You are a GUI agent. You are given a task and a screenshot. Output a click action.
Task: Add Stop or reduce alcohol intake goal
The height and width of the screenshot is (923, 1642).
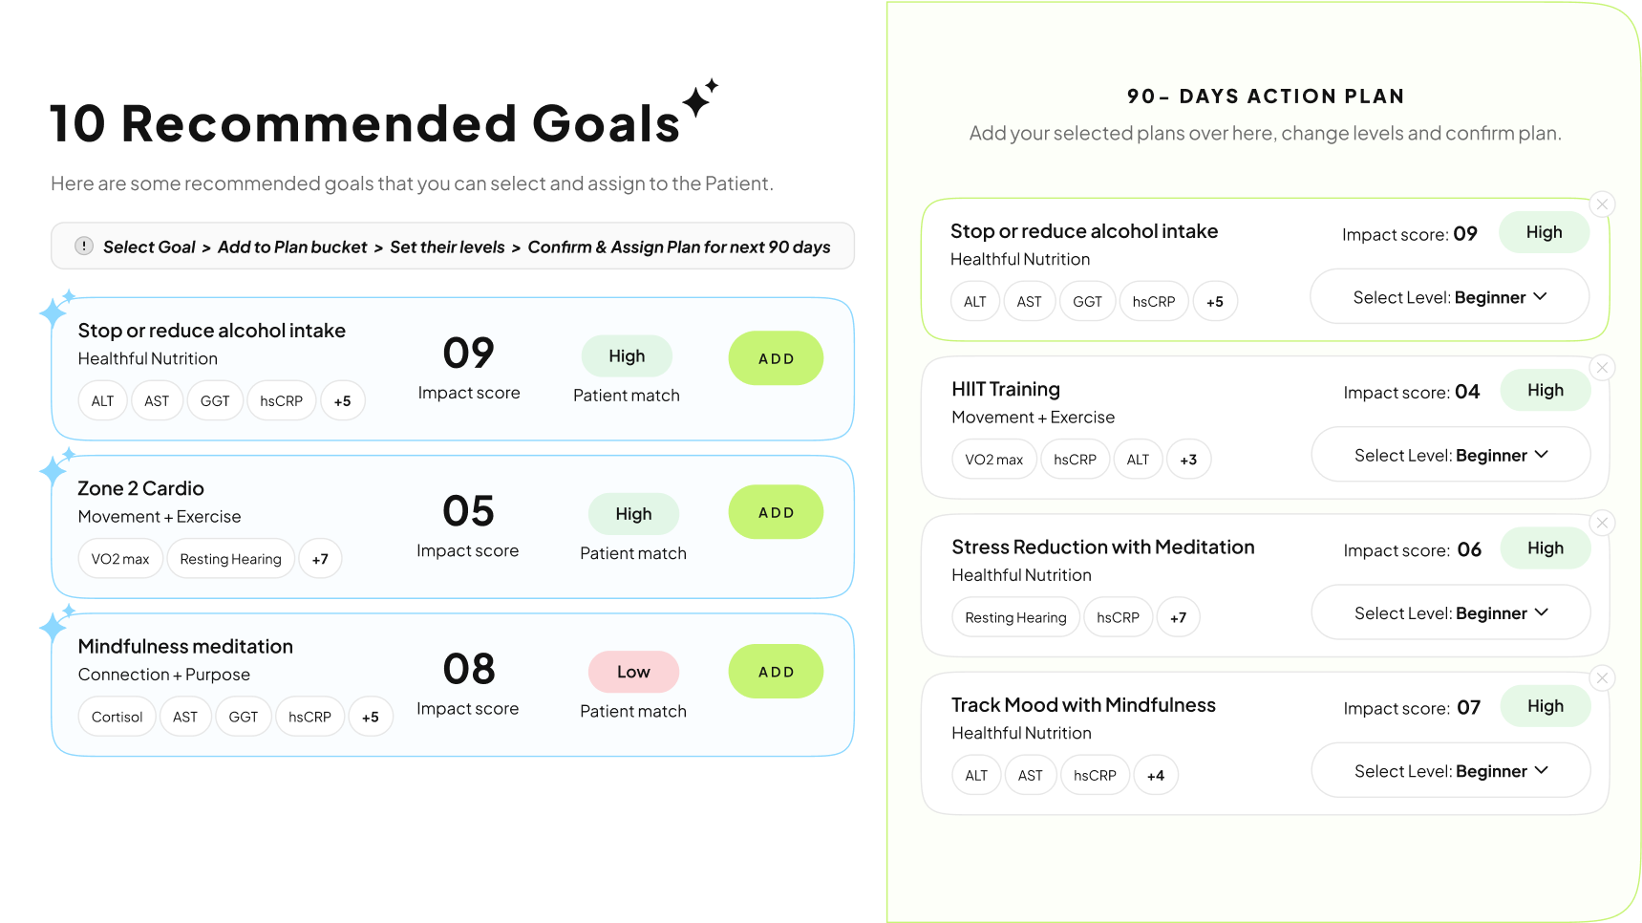776,358
